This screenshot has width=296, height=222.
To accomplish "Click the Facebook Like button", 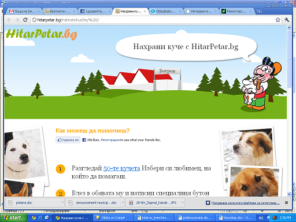I will click(68, 140).
